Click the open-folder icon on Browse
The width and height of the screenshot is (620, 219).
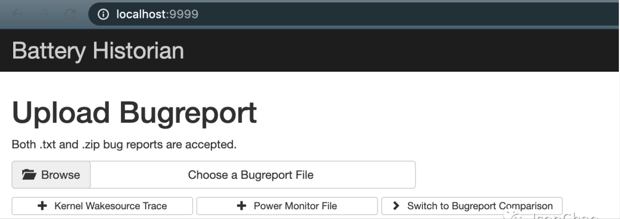[29, 174]
